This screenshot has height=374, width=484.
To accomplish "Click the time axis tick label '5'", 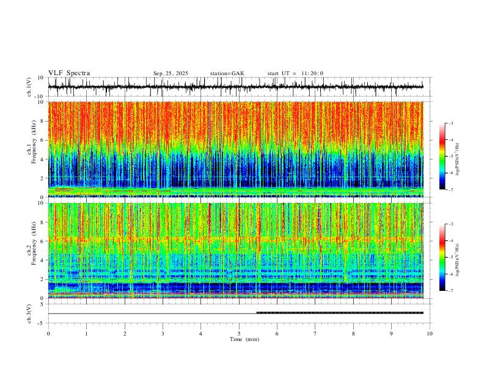I will point(239,334).
